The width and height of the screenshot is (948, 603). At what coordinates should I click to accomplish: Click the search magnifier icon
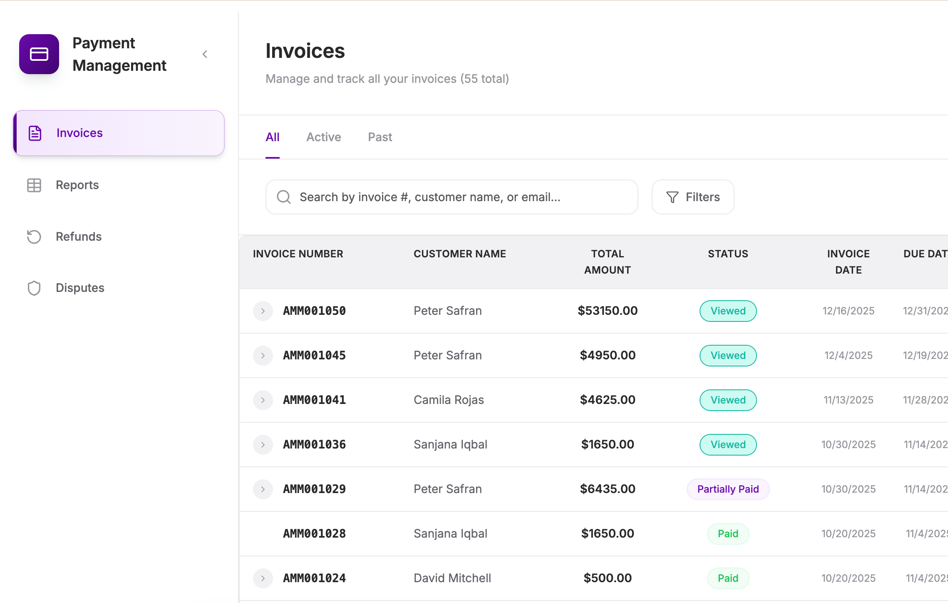pyautogui.click(x=284, y=197)
